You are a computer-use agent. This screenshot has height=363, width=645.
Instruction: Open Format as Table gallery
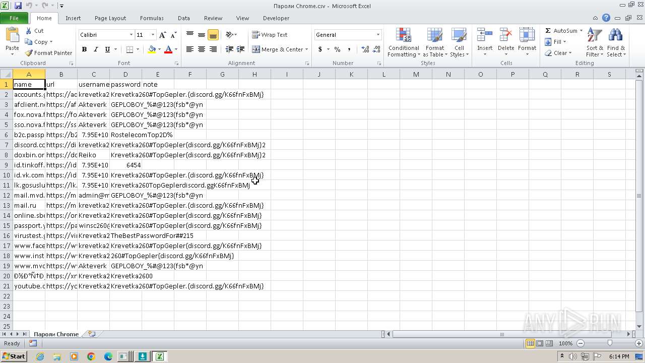click(434, 42)
